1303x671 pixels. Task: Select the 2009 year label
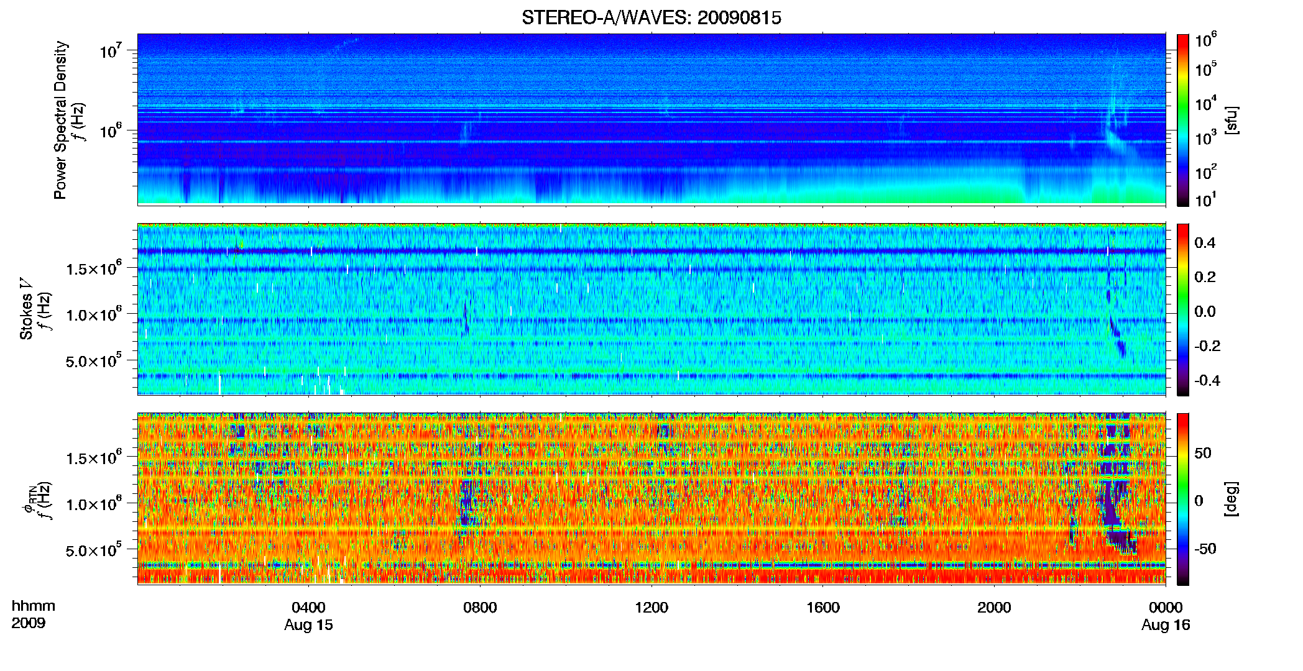point(29,623)
